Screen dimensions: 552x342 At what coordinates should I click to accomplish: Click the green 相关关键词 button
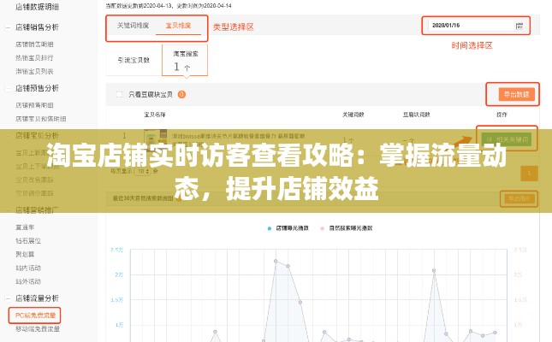[507, 139]
